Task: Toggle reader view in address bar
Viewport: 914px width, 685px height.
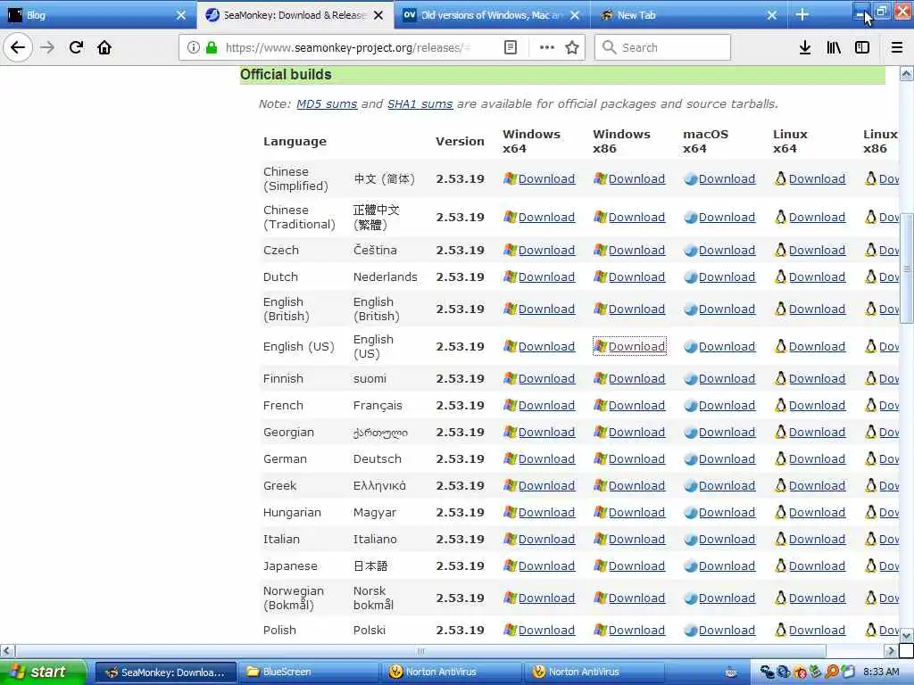Action: click(x=510, y=47)
